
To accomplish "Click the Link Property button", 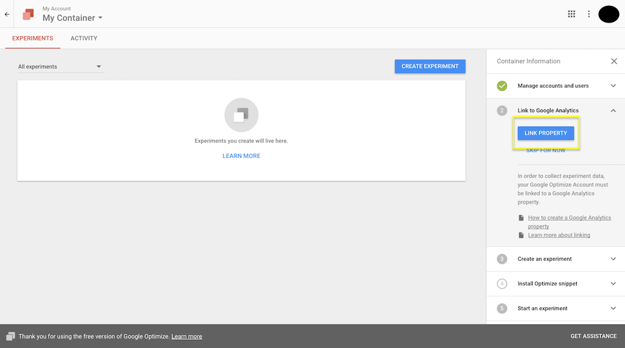I will [546, 133].
